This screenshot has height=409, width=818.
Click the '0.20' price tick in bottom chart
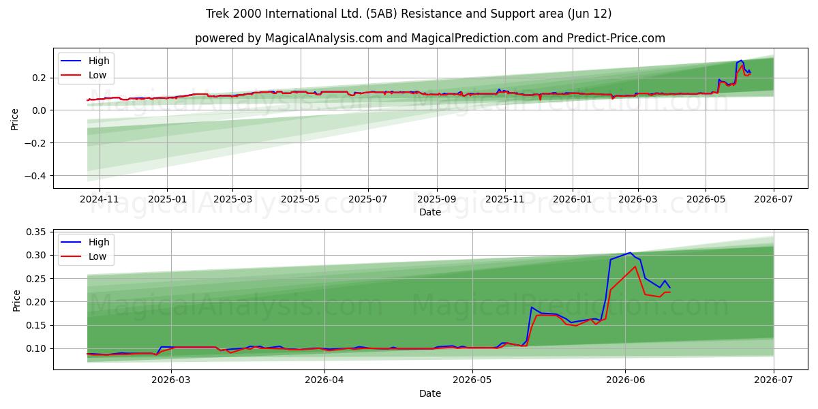[37, 302]
